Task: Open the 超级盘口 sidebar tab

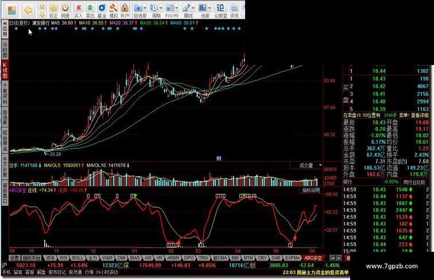Action: click(x=5, y=193)
